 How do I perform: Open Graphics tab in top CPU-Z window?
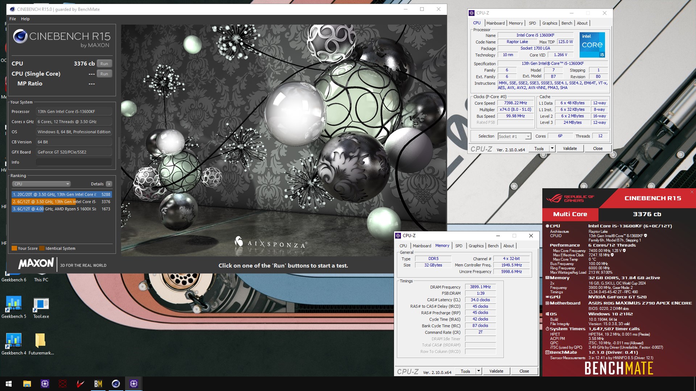pyautogui.click(x=550, y=23)
